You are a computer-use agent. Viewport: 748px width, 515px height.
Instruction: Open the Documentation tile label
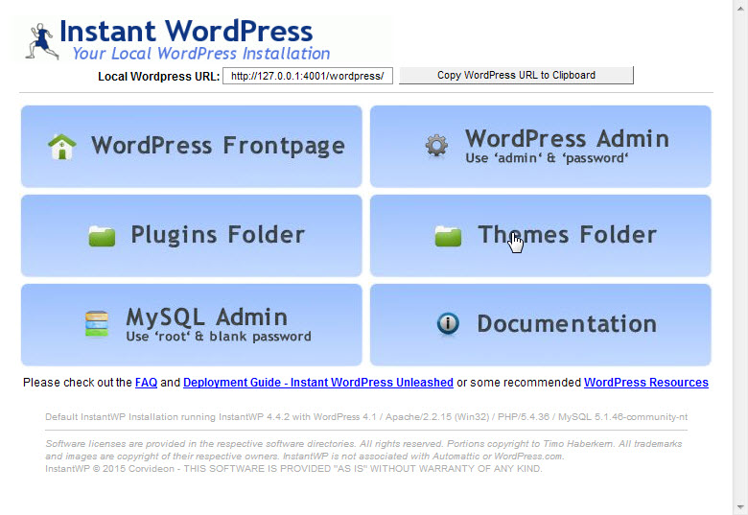567,324
